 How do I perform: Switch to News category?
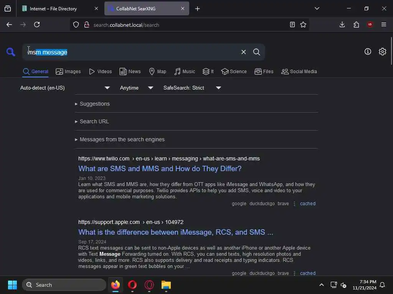click(x=130, y=72)
